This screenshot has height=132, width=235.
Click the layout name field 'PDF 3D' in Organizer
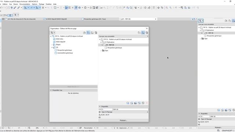(131, 109)
